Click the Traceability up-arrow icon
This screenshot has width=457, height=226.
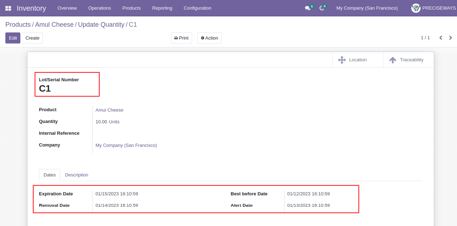(393, 60)
